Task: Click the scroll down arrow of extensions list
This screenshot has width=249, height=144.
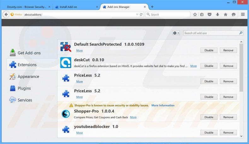Action: pos(241,136)
